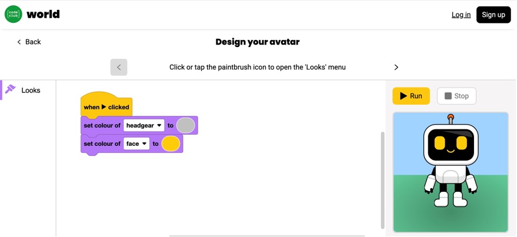The height and width of the screenshot is (237, 517).
Task: Click the Sign up button
Action: (x=493, y=15)
